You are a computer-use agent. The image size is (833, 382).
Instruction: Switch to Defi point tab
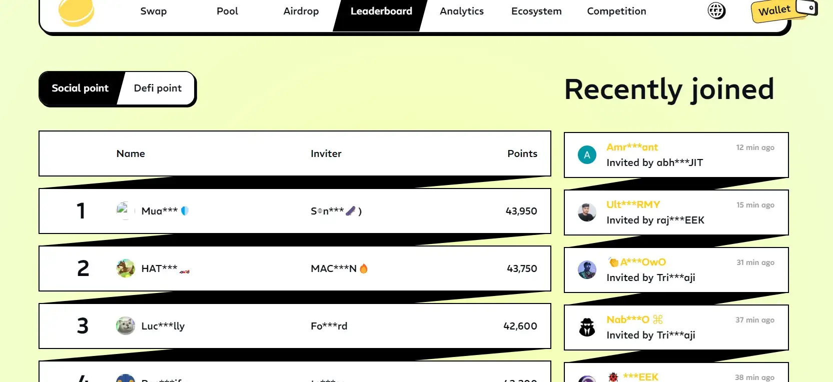click(x=158, y=88)
